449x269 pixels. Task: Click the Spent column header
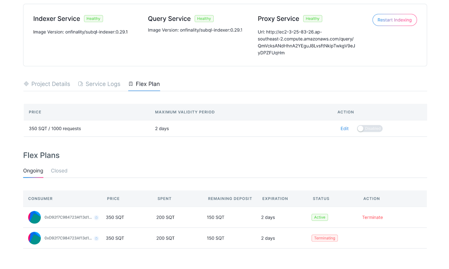pyautogui.click(x=165, y=199)
